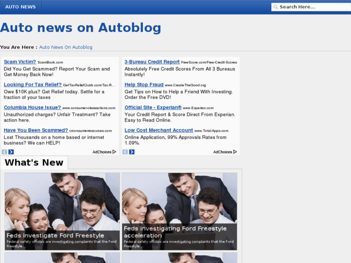
Task: Open the AUTO NEWS menu item
Action: pyautogui.click(x=20, y=7)
